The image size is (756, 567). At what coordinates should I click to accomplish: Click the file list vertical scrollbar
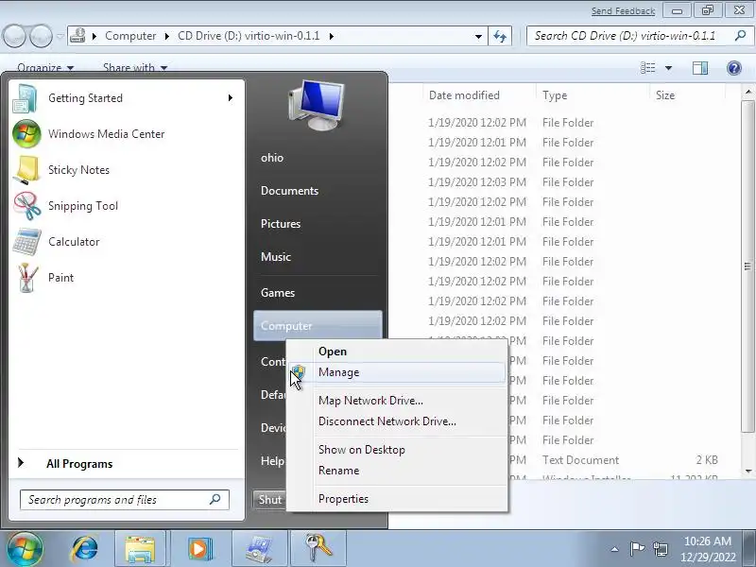pos(747,266)
